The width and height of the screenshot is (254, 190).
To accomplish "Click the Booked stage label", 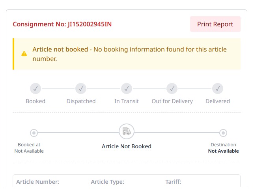I will (x=35, y=101).
